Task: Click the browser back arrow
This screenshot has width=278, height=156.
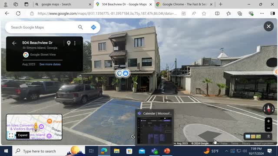Action: click(x=7, y=13)
